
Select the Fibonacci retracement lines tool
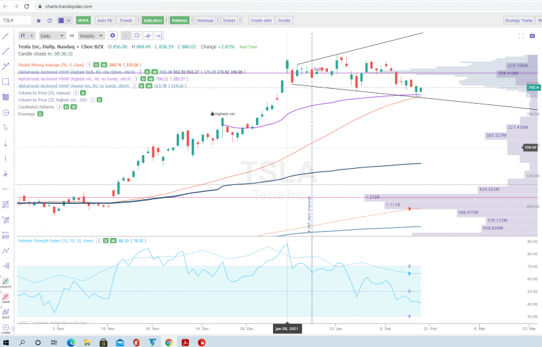(x=5, y=205)
